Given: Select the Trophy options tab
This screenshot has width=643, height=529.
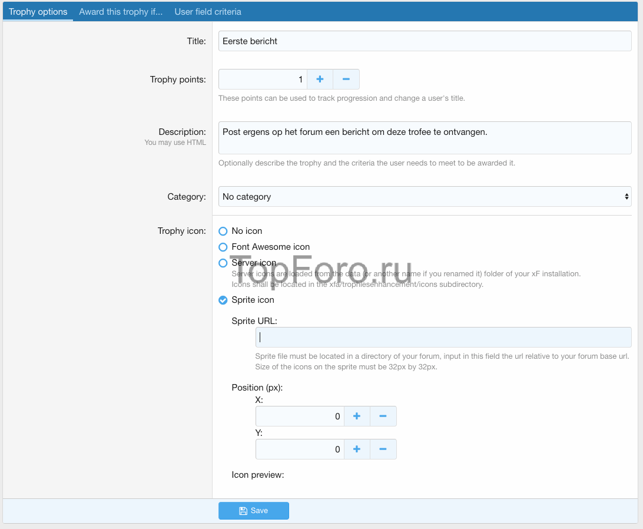Looking at the screenshot, I should (38, 12).
